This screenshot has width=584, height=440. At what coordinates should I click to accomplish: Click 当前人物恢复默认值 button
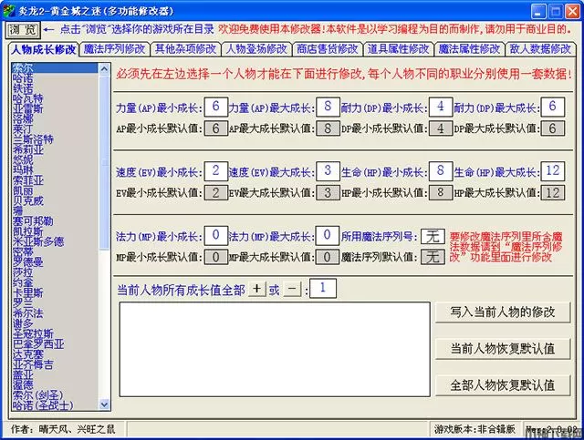503,349
